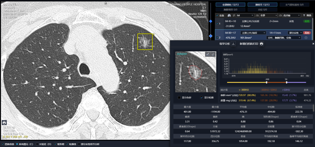The width and height of the screenshot is (315, 147).
Task: Click the sort arrows icon beside IM
Action: click(234, 15)
